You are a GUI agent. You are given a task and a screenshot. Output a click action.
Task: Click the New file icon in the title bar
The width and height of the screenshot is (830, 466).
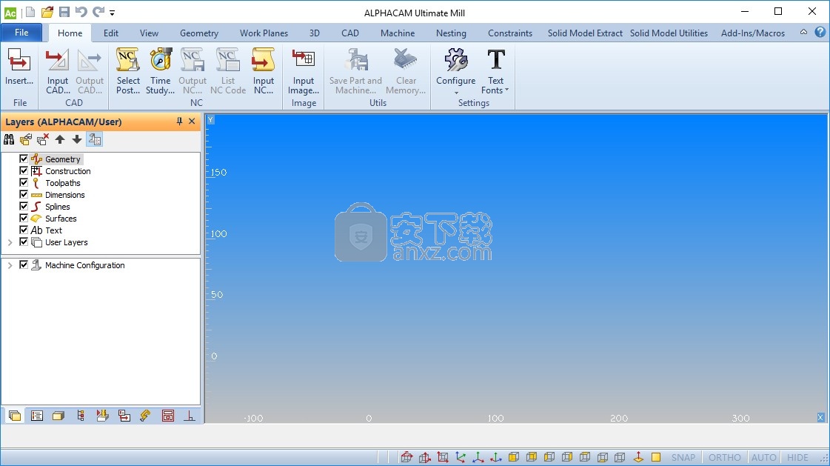point(30,12)
